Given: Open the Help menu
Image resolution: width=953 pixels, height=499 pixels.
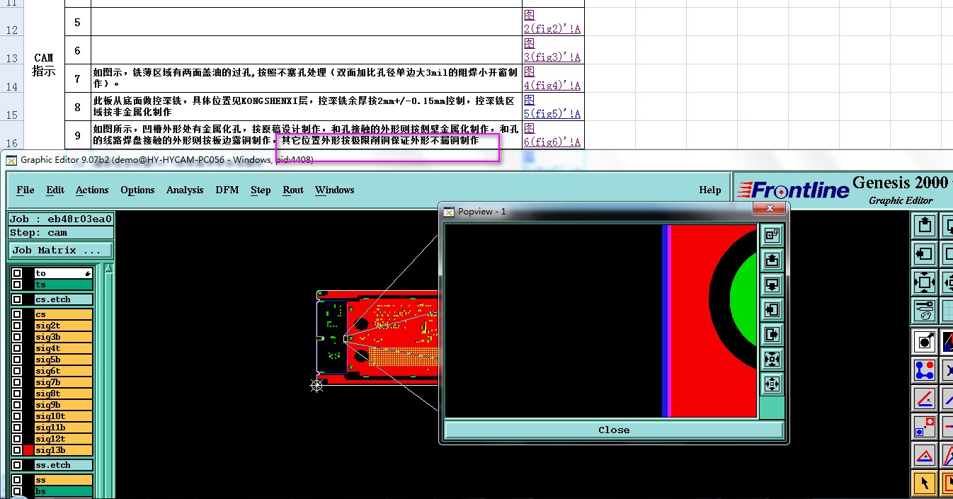Looking at the screenshot, I should point(710,190).
